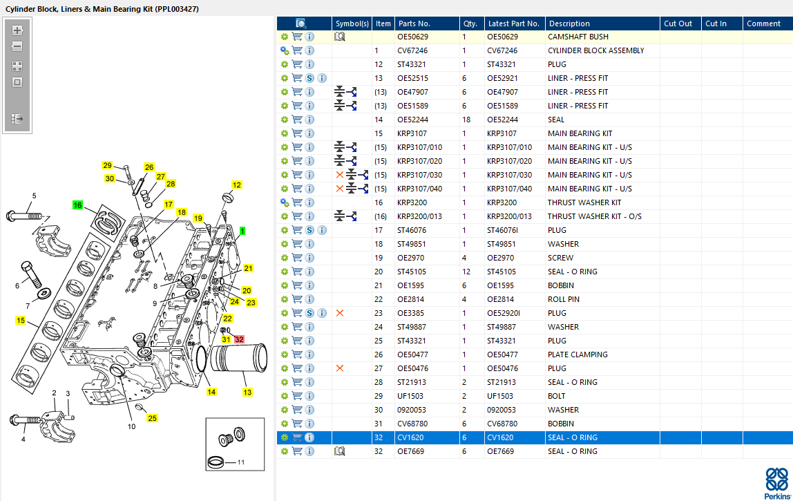This screenshot has width=793, height=501.
Task: Select callout 12 plug on diagram
Action: (237, 185)
